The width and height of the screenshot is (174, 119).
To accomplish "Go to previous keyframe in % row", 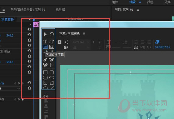I will (x=15, y=83).
